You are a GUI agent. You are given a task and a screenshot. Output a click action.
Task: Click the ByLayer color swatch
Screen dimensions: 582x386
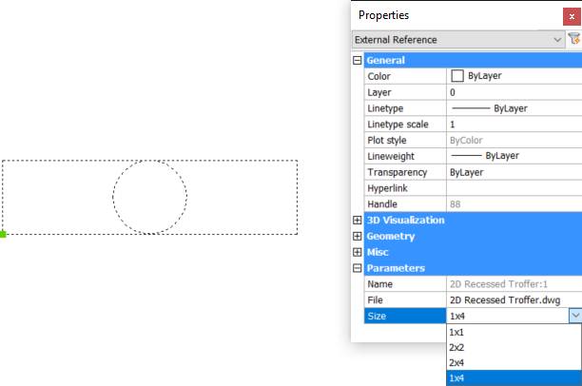click(457, 76)
